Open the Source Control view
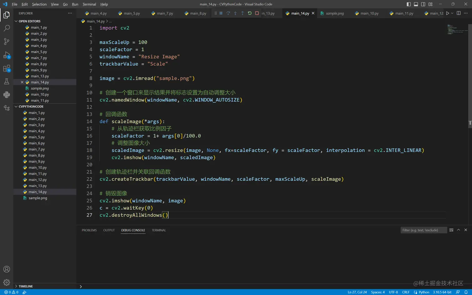The width and height of the screenshot is (472, 295). (7, 42)
